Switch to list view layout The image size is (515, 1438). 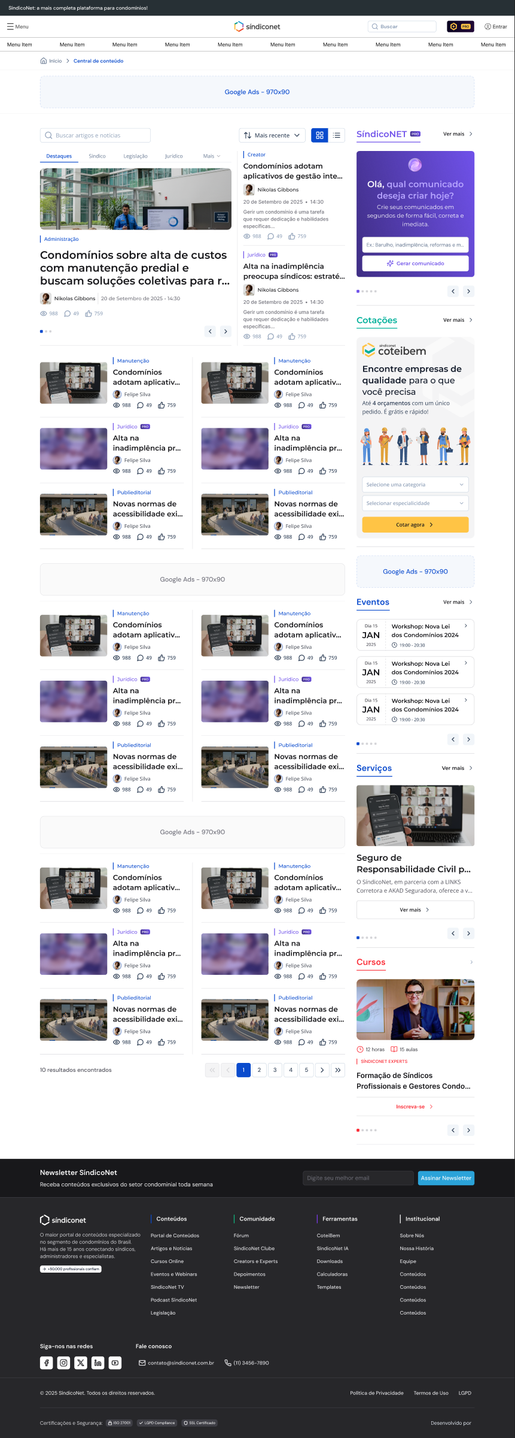[x=337, y=135]
